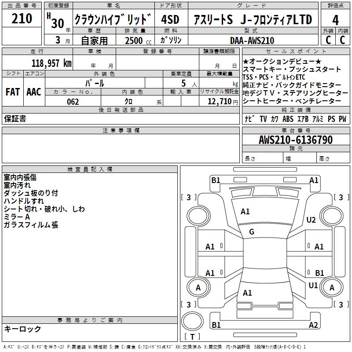Click the C grade under 内装
The width and height of the screenshot is (352, 352).
342,40
